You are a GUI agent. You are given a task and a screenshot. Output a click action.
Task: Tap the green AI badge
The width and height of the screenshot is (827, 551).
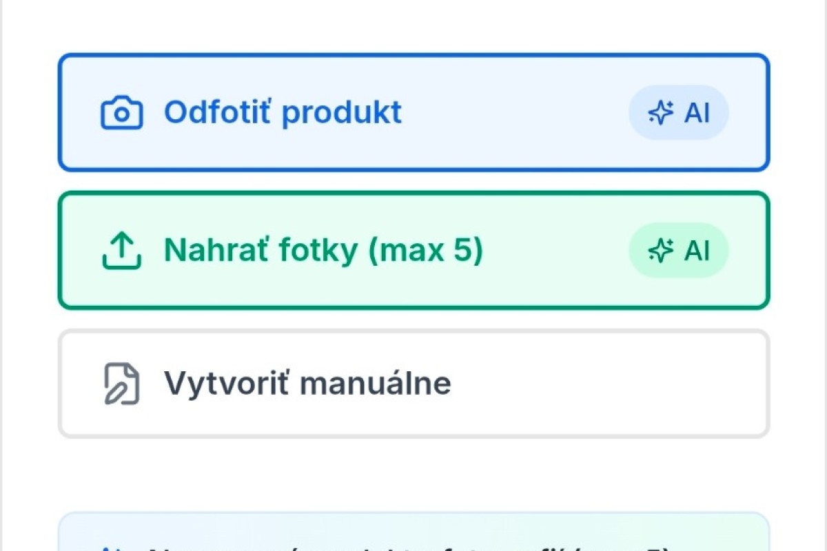tap(679, 251)
